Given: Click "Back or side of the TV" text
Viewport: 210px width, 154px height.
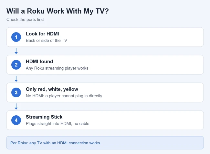Looking at the screenshot, I should (47, 40).
